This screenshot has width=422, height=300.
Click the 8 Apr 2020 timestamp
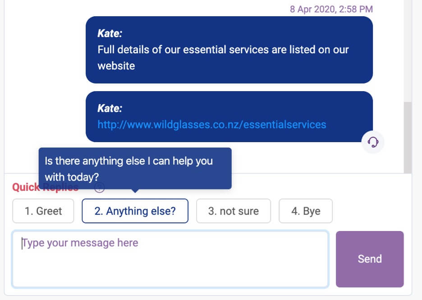331,9
